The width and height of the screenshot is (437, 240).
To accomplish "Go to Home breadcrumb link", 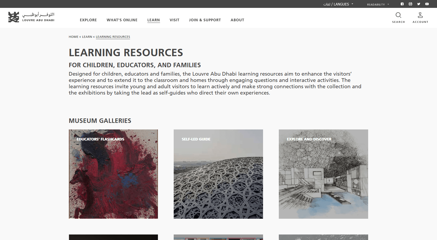I will (74, 37).
